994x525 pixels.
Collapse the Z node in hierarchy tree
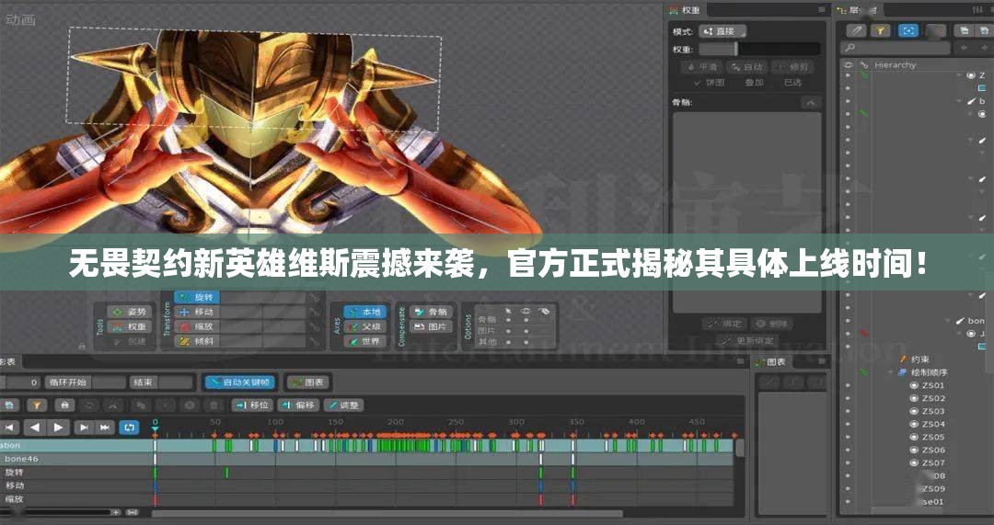tap(961, 75)
